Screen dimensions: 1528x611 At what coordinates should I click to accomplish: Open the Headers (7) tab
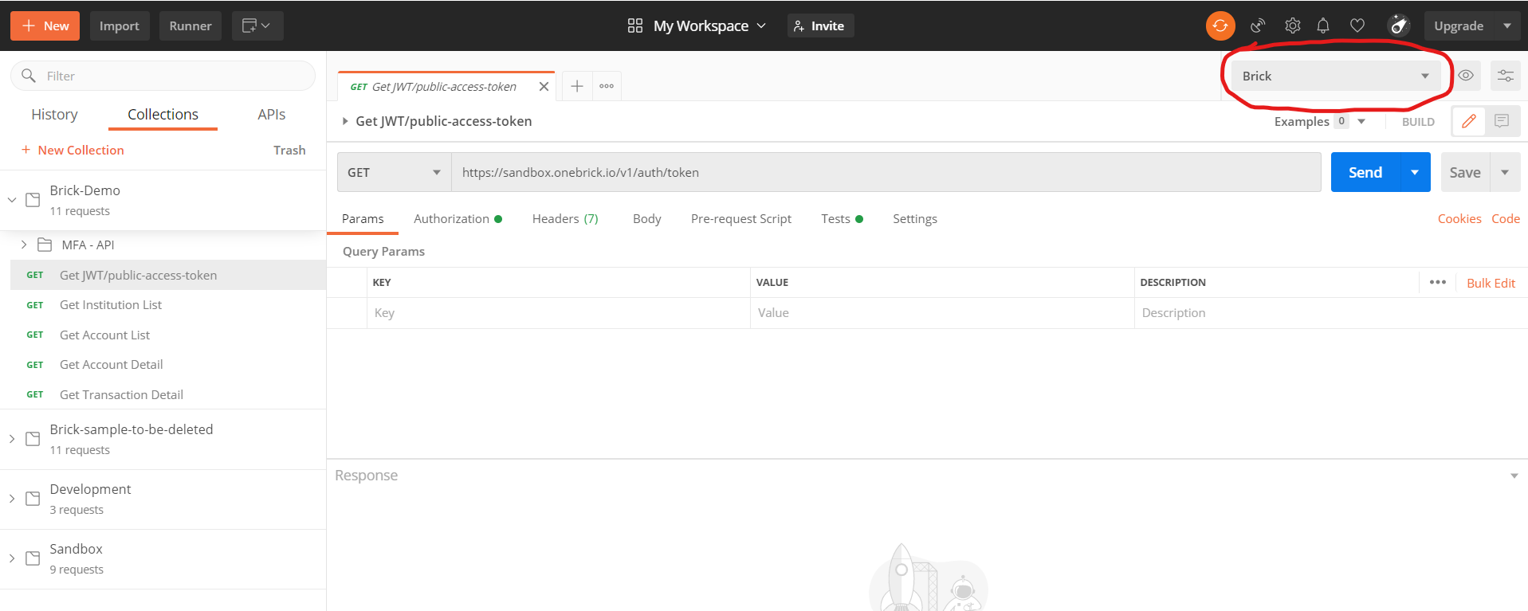[565, 218]
